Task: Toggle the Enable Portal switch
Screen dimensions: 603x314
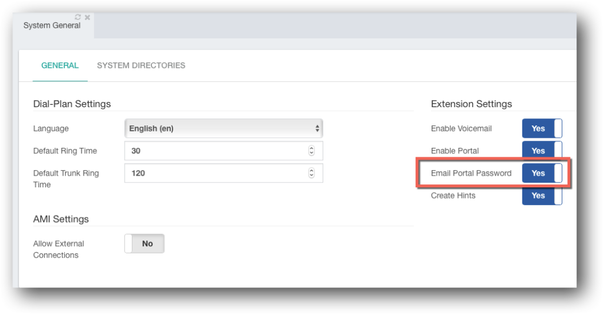Action: coord(542,150)
